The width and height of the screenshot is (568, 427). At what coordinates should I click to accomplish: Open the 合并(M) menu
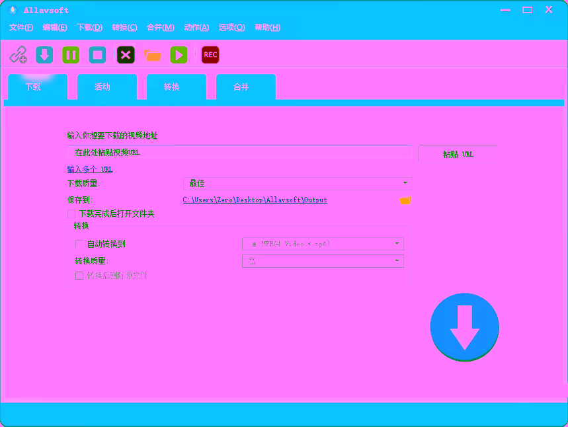pos(161,28)
